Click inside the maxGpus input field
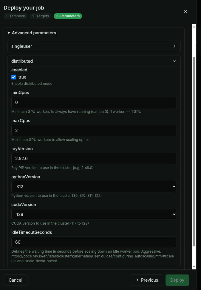Viewport: 201px width, 290px height. point(94,131)
